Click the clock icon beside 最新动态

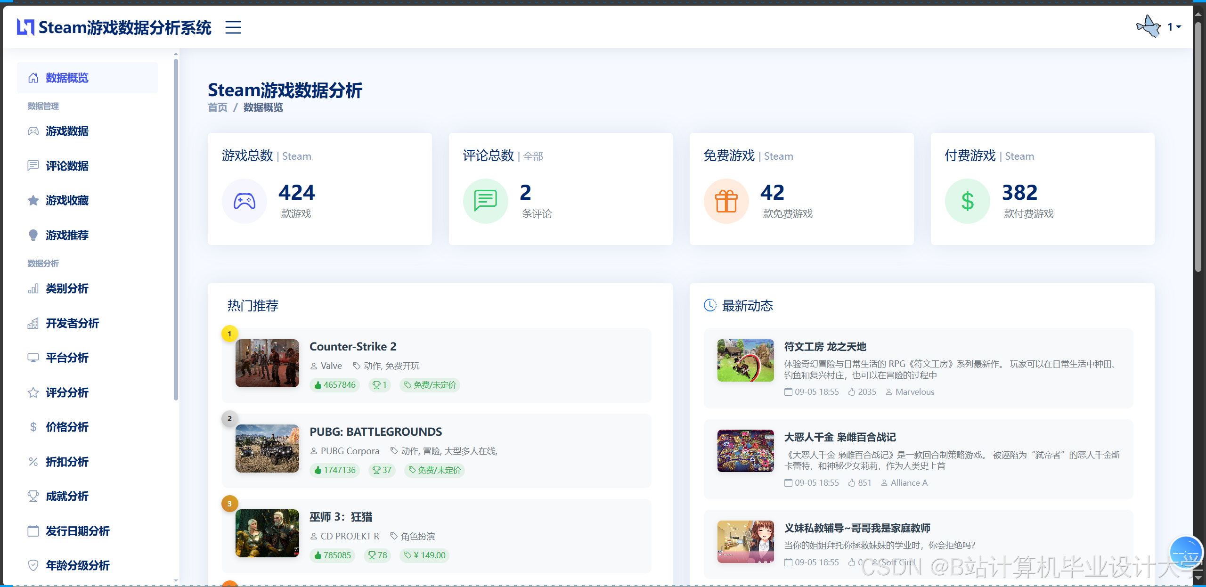(x=710, y=305)
